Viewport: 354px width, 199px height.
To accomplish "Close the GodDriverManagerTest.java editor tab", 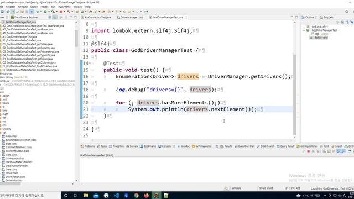I will point(186,17).
